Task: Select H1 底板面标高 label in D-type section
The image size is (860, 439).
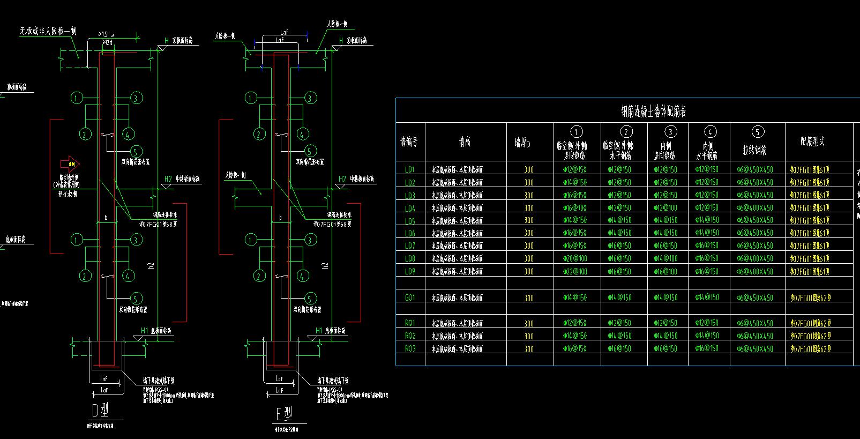Action: coord(156,331)
